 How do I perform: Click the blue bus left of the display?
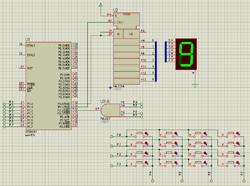point(166,52)
